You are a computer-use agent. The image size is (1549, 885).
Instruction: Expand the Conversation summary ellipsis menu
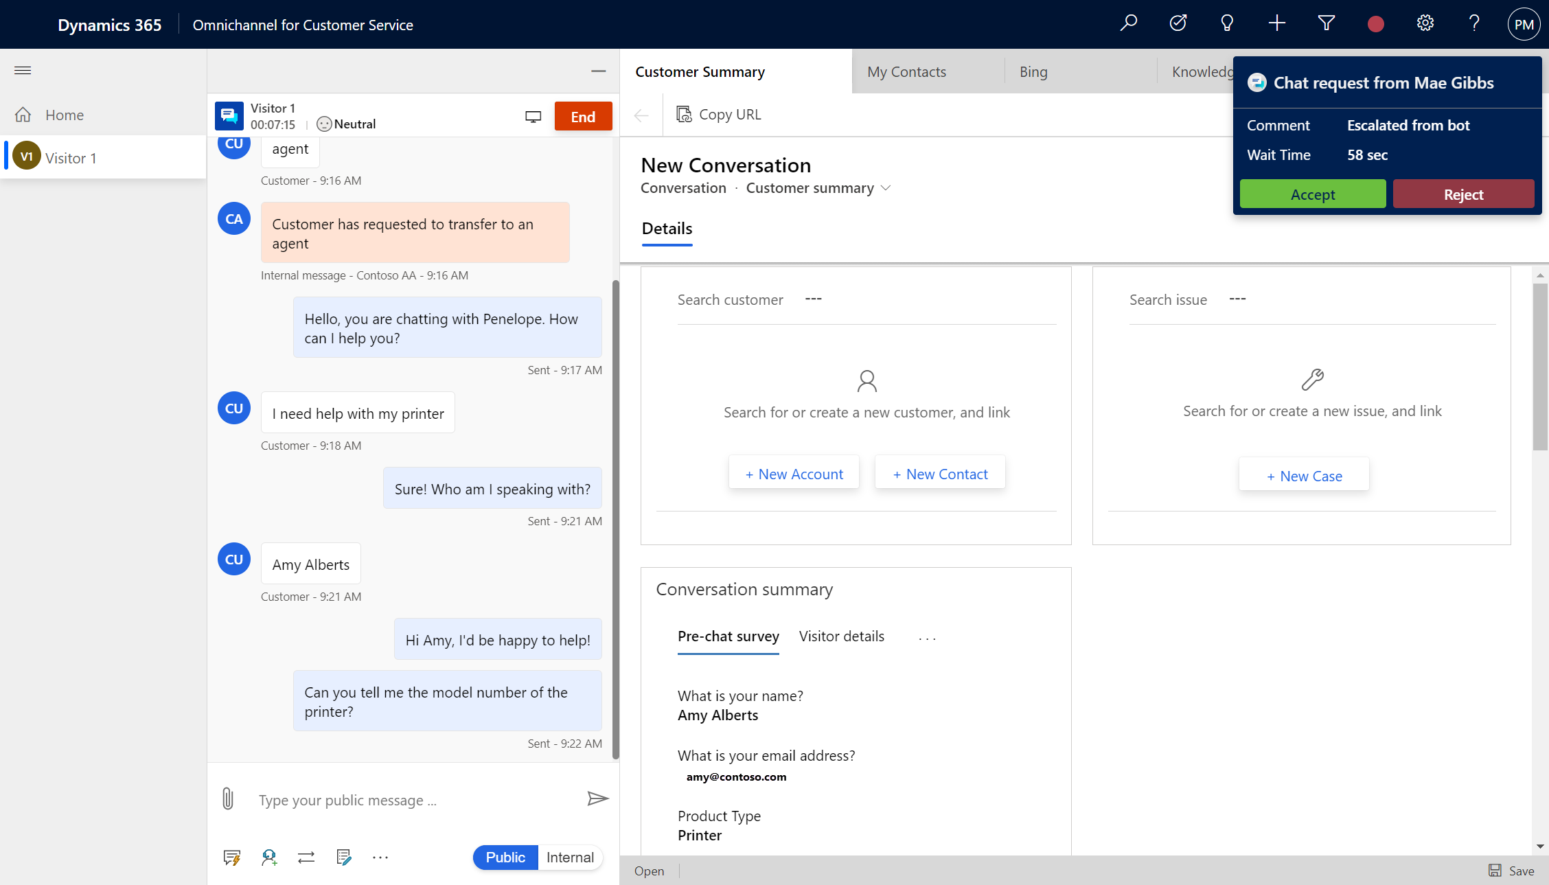[926, 636]
